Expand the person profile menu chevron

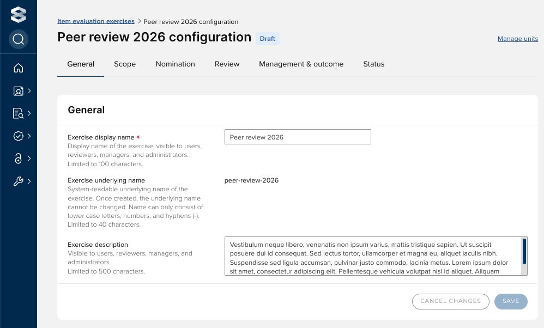click(x=29, y=91)
